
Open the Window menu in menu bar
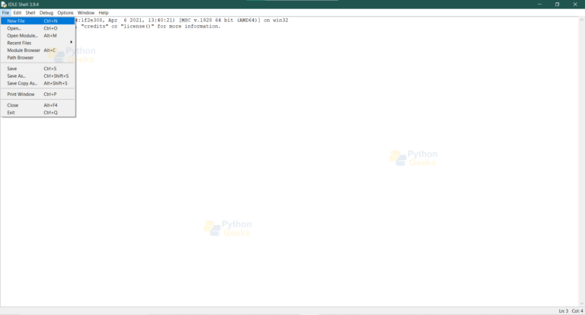click(86, 13)
